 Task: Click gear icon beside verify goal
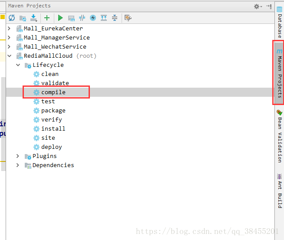[36, 120]
